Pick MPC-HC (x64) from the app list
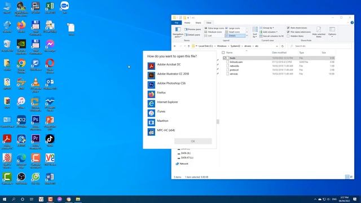The width and height of the screenshot is (361, 203). (179, 132)
